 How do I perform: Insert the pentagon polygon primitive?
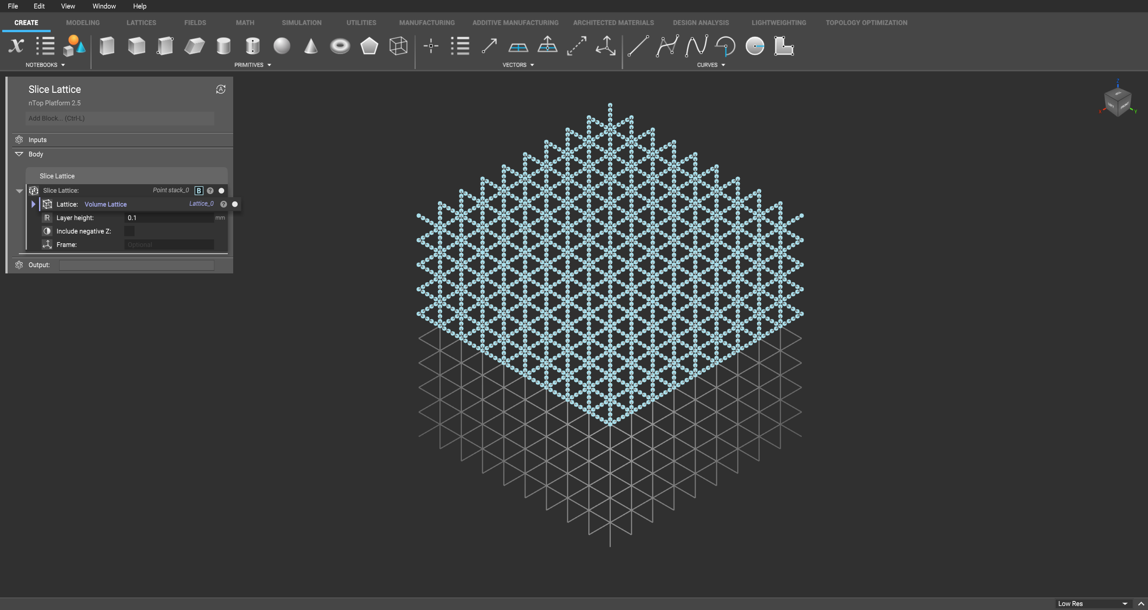[x=369, y=46]
